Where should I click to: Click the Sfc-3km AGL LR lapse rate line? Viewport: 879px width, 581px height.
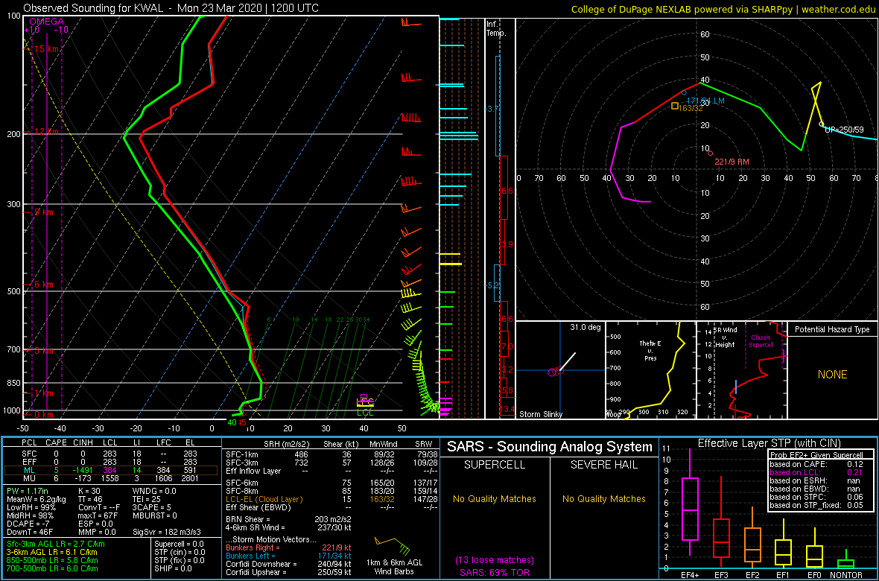pos(56,545)
